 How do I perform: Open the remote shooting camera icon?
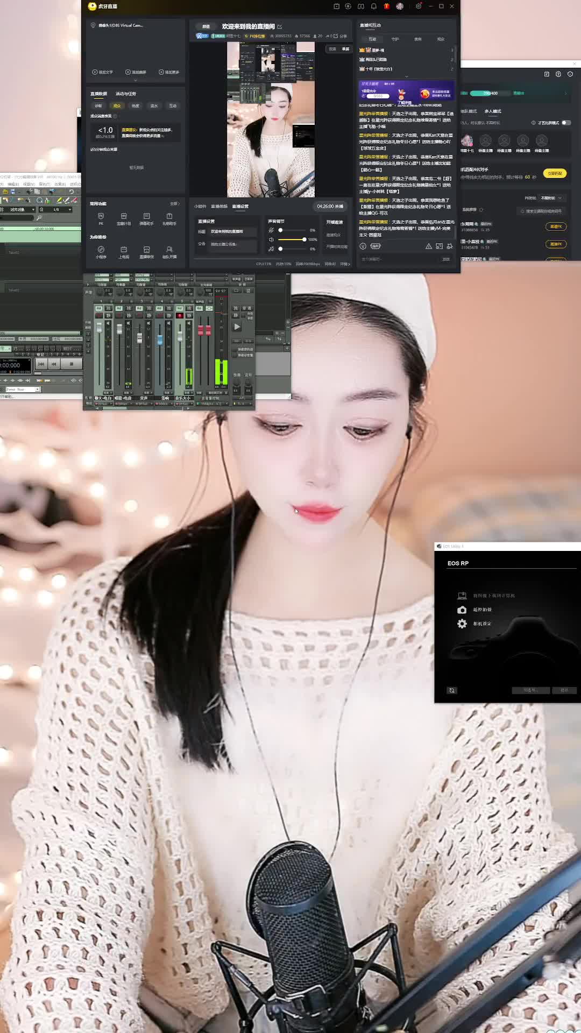(x=462, y=610)
